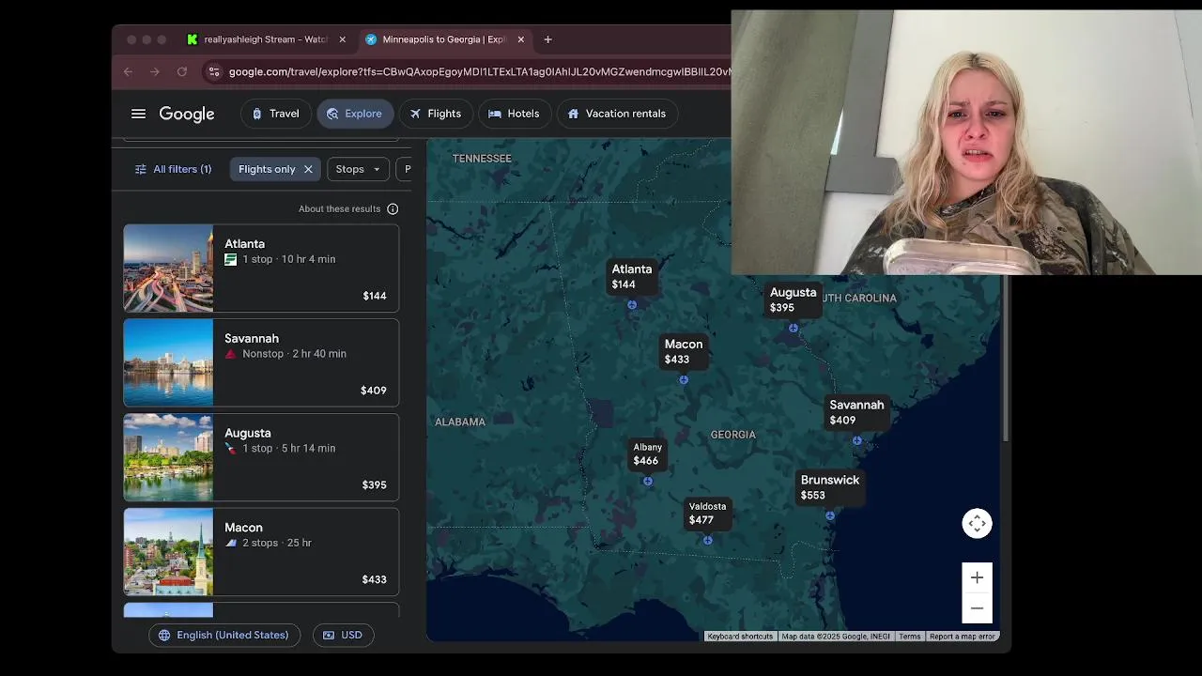Click the Google logo
Screen dimensions: 1202x676
187,115
